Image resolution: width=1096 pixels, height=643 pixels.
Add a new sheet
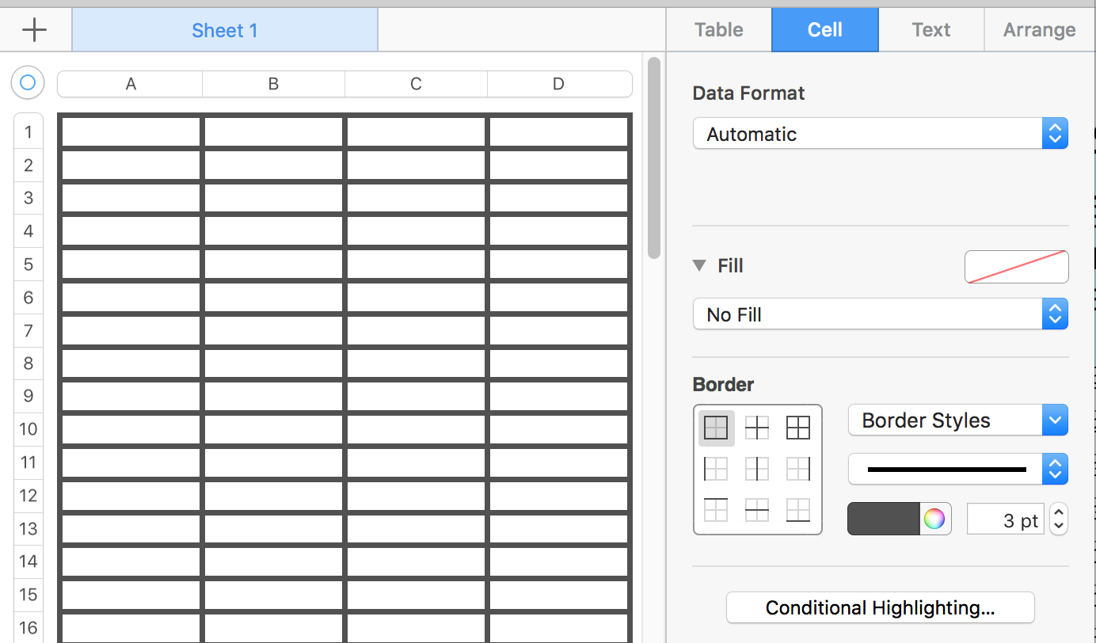[35, 30]
